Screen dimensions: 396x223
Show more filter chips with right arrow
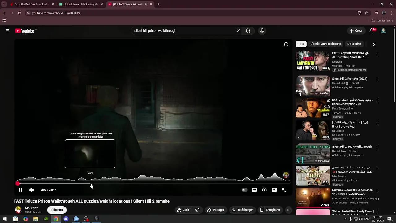pyautogui.click(x=373, y=44)
